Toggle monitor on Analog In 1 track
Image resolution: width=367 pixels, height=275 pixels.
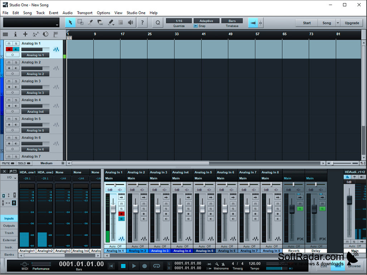click(x=16, y=49)
